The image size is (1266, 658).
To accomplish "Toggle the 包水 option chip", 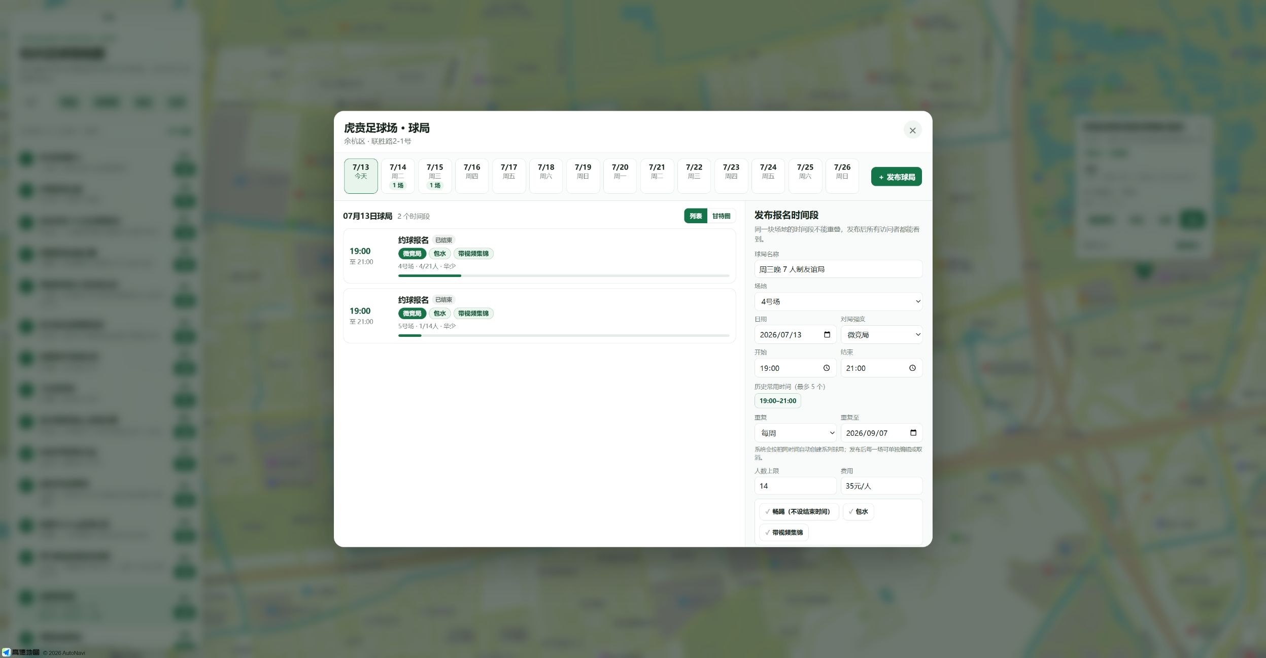I will click(x=858, y=511).
